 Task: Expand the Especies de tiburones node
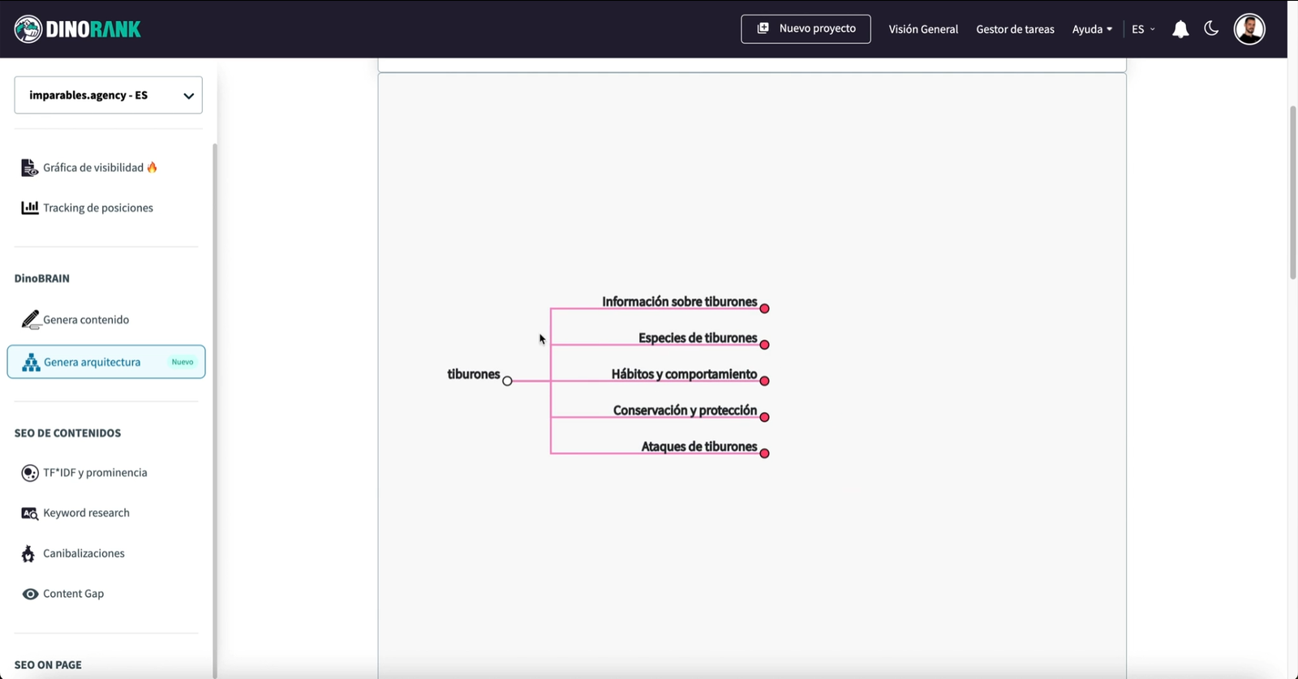point(764,345)
